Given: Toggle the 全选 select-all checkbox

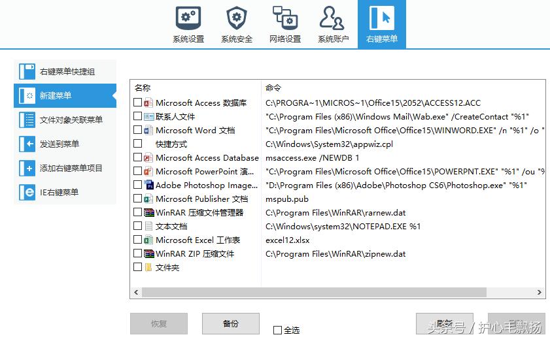Looking at the screenshot, I should click(x=277, y=330).
